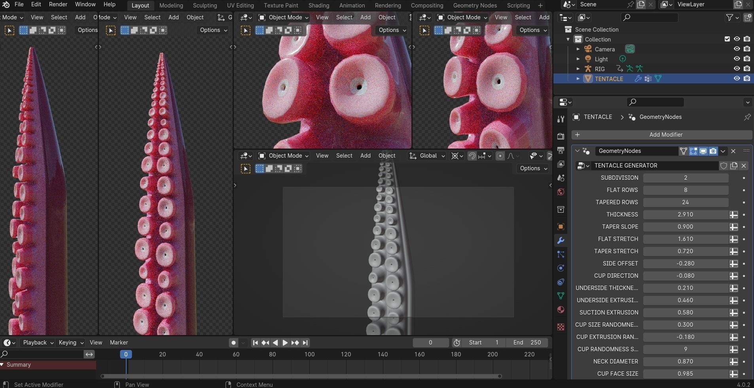
Task: Open GeometryNodes modifier extras dropdown arrow
Action: click(x=723, y=151)
